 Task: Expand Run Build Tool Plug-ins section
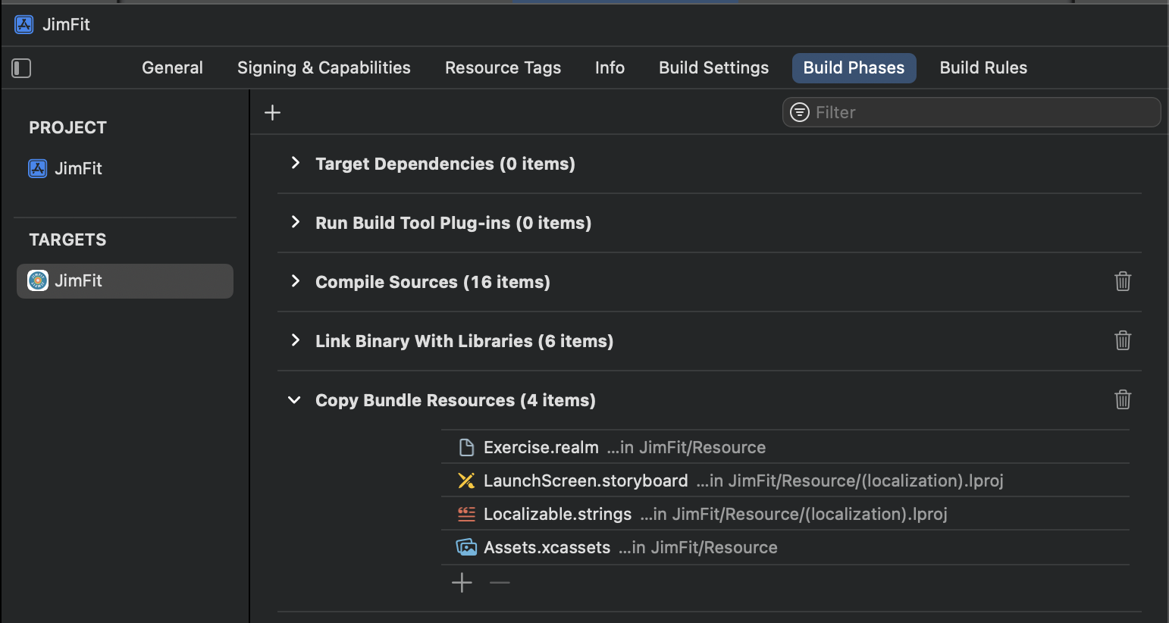click(296, 222)
